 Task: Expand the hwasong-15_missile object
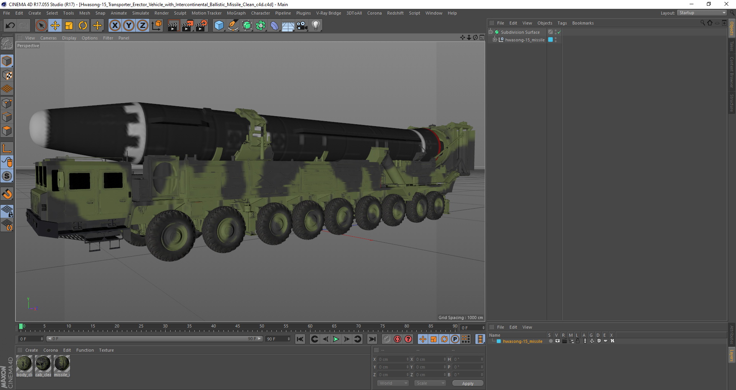tap(495, 39)
